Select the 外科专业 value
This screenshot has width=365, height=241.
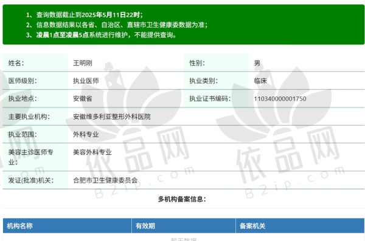pyautogui.click(x=86, y=134)
